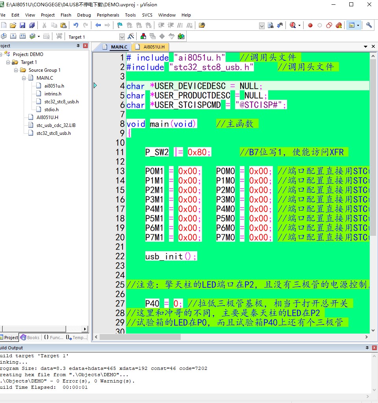The image size is (378, 403).
Task: Open the Flash menu
Action: tap(66, 15)
